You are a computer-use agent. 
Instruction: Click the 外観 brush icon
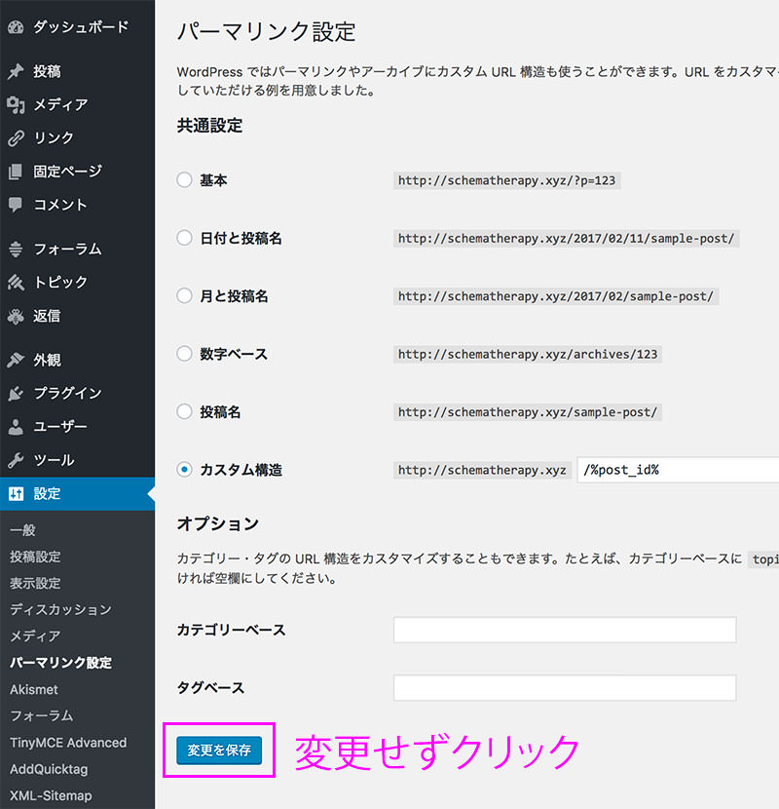tap(18, 360)
